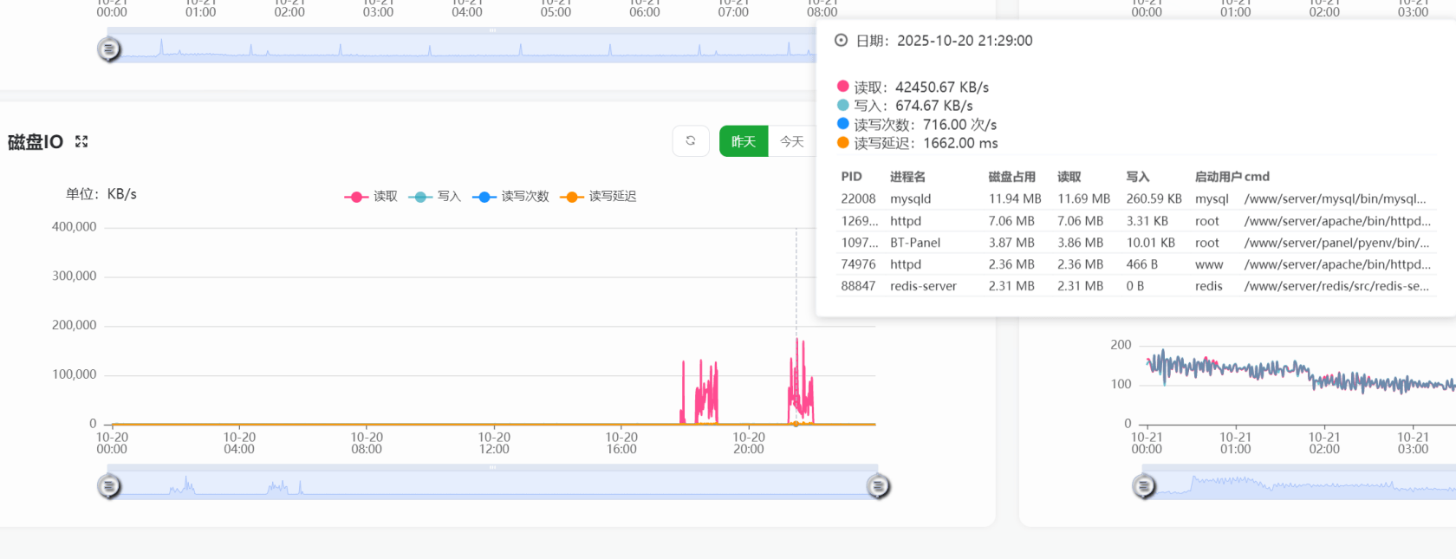Grab left handle of top chart zoom bar
This screenshot has width=1456, height=559.
pos(109,49)
